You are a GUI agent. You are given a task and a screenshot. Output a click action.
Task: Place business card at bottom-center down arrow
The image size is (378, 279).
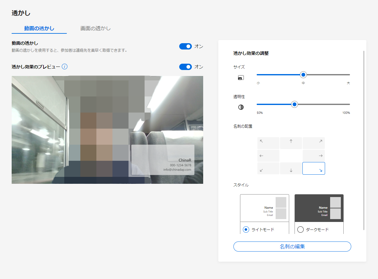pyautogui.click(x=291, y=168)
